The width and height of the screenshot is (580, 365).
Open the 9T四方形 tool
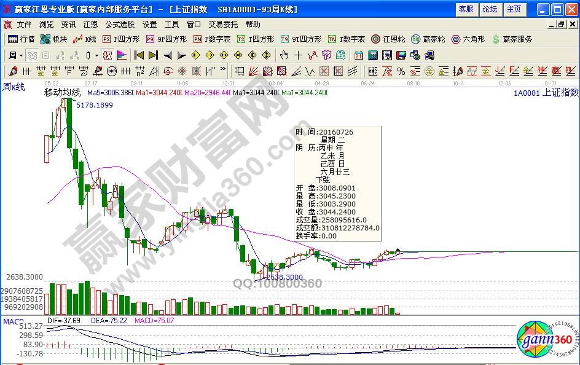(301, 39)
